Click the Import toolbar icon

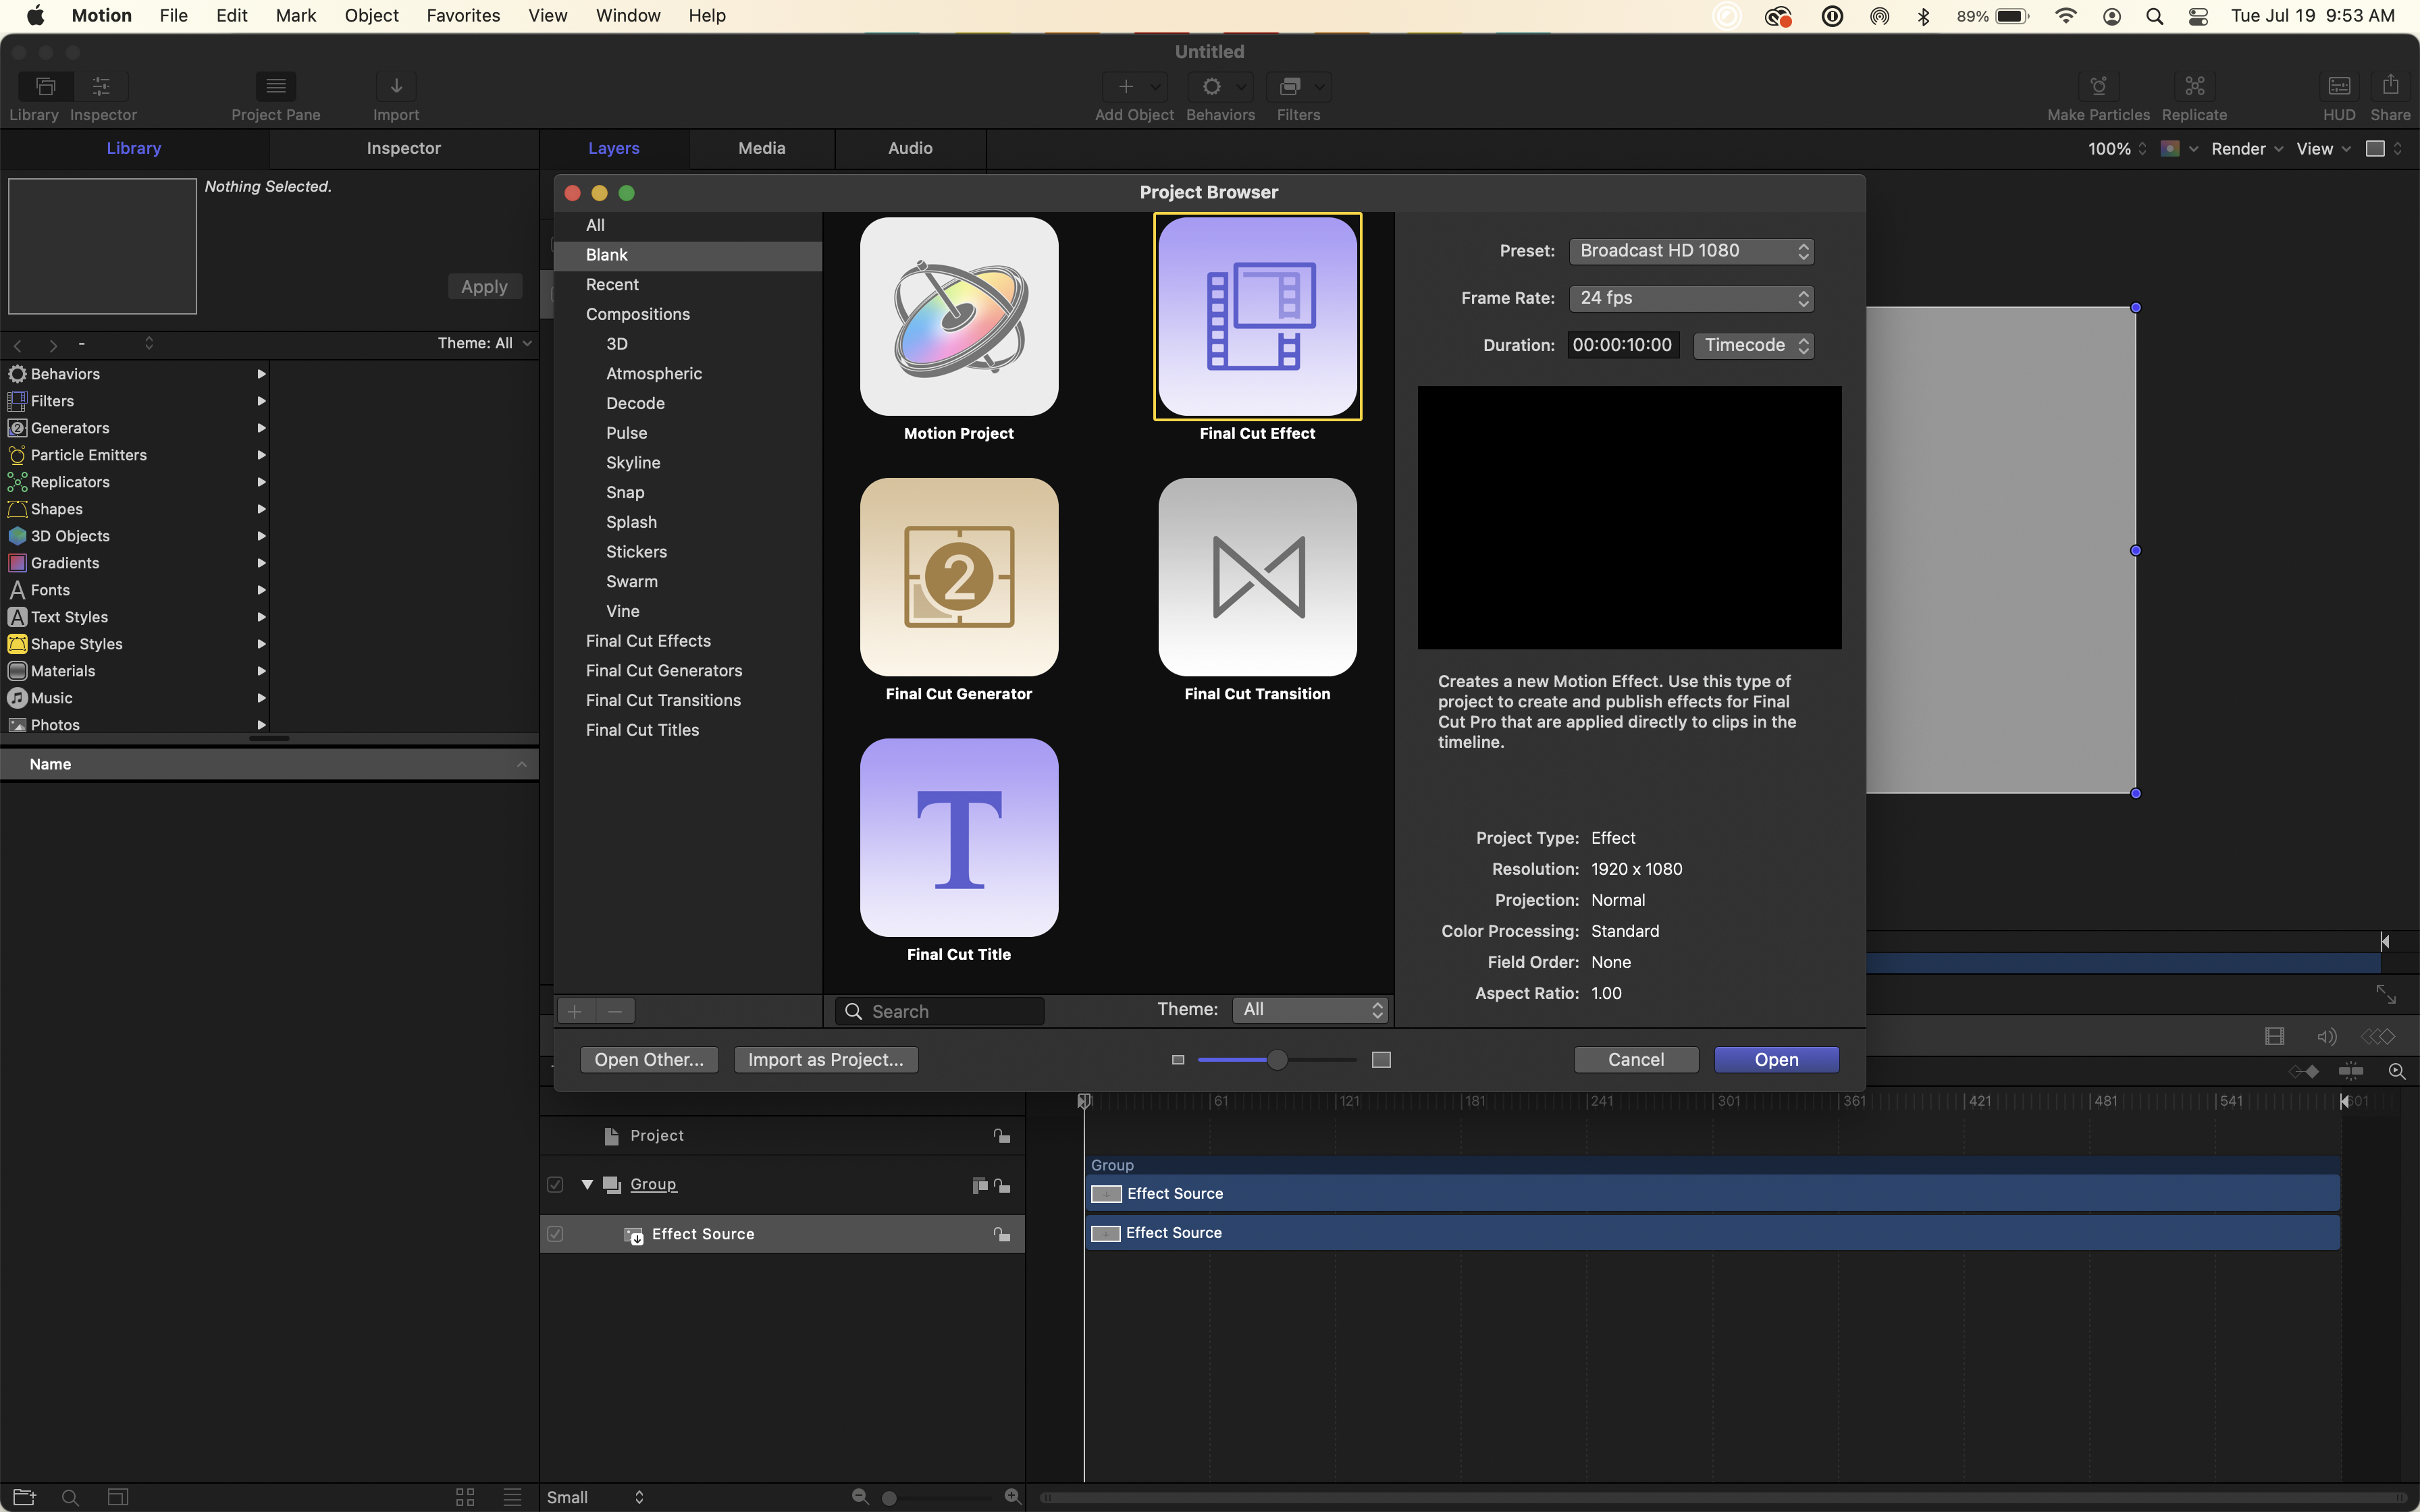[396, 87]
